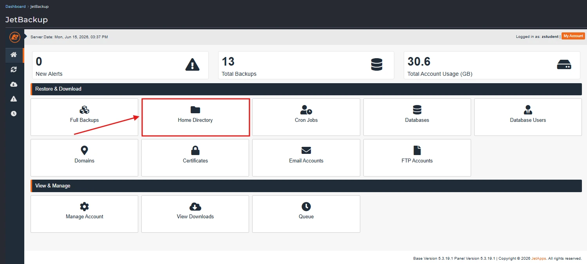587x264 pixels.
Task: Open the Email Accounts tile label
Action: 306,161
